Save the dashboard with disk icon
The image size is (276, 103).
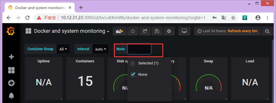[x=157, y=31]
